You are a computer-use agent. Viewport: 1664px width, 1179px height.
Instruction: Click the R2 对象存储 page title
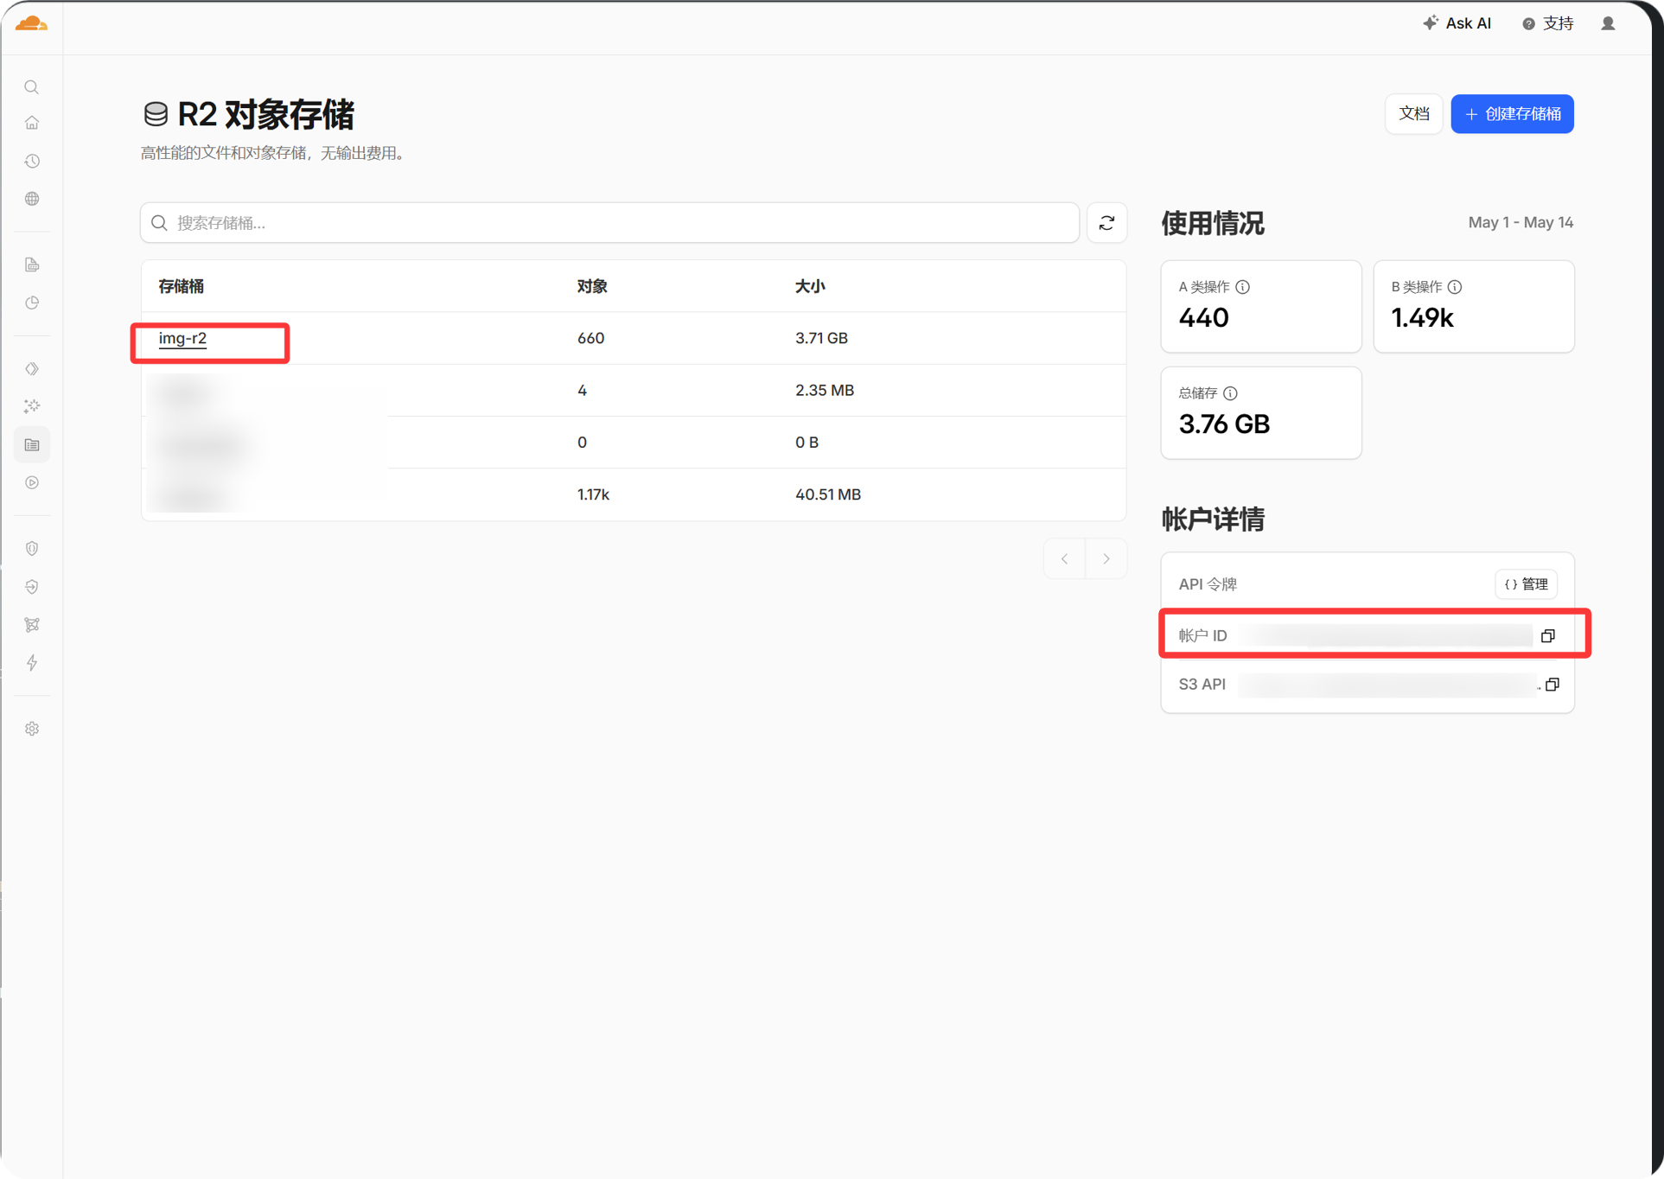pos(265,114)
